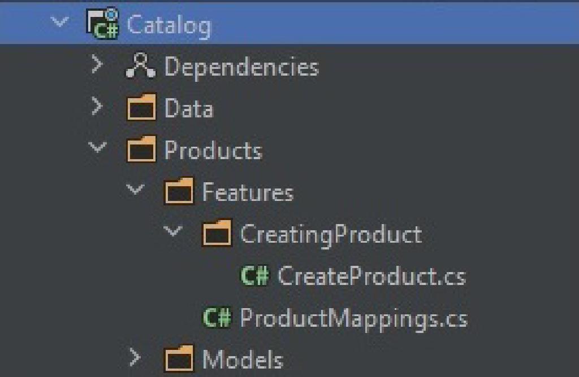
Task: Collapse the Features folder
Action: [136, 190]
